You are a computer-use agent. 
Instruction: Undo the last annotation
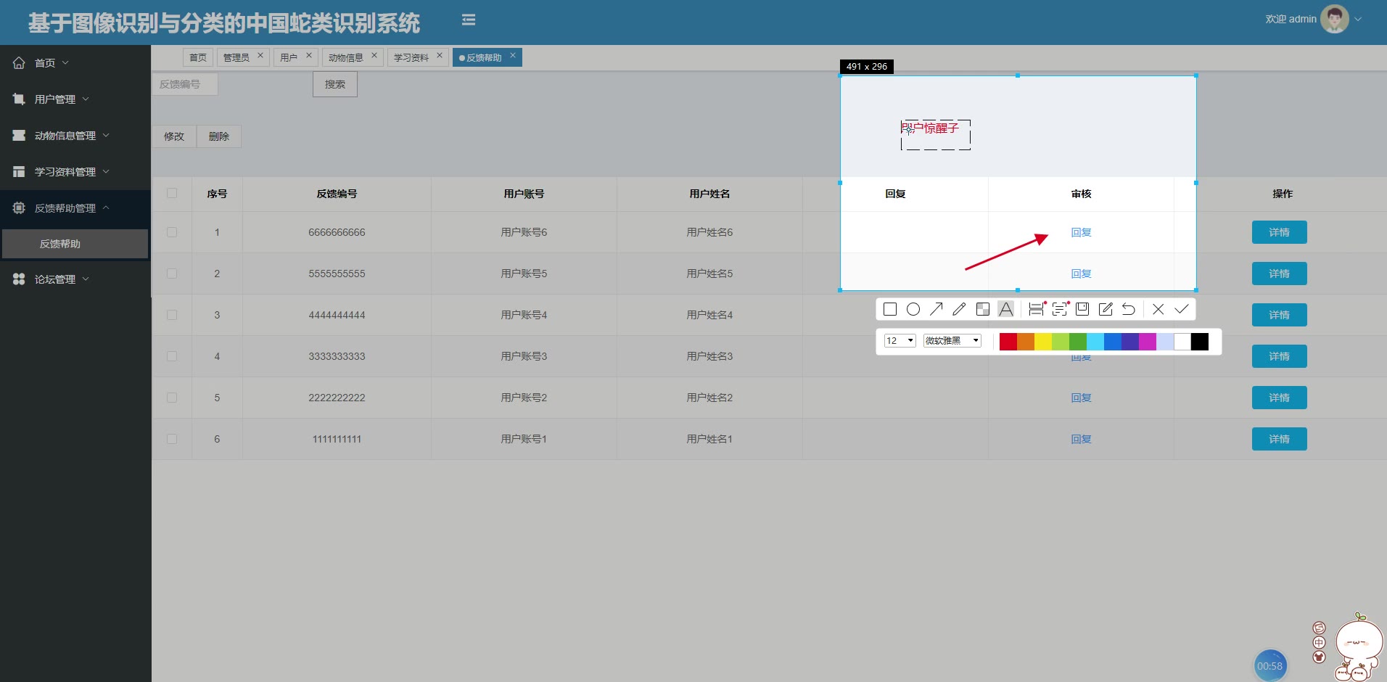pyautogui.click(x=1129, y=309)
